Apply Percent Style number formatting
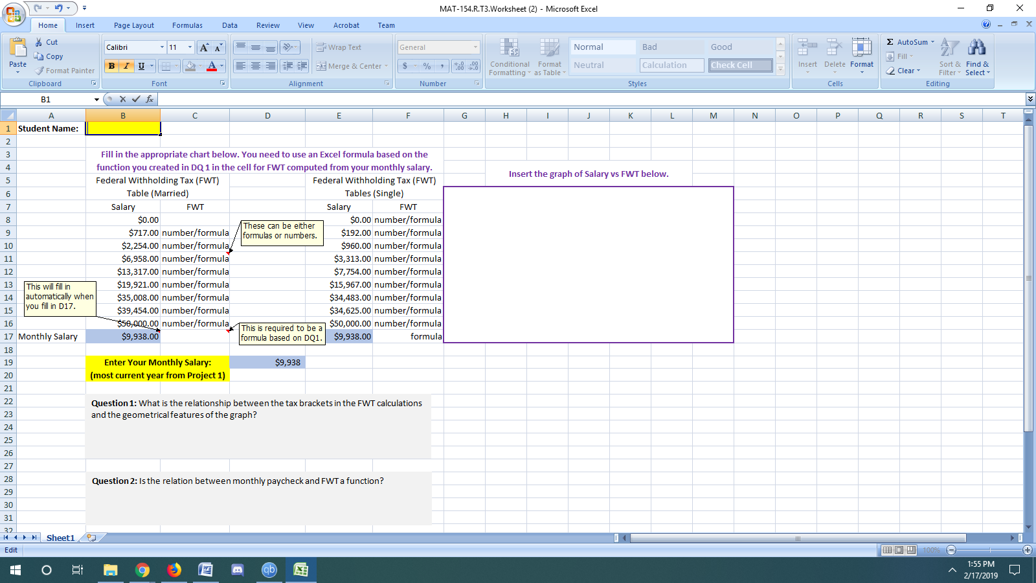This screenshot has height=583, width=1036. click(x=425, y=65)
